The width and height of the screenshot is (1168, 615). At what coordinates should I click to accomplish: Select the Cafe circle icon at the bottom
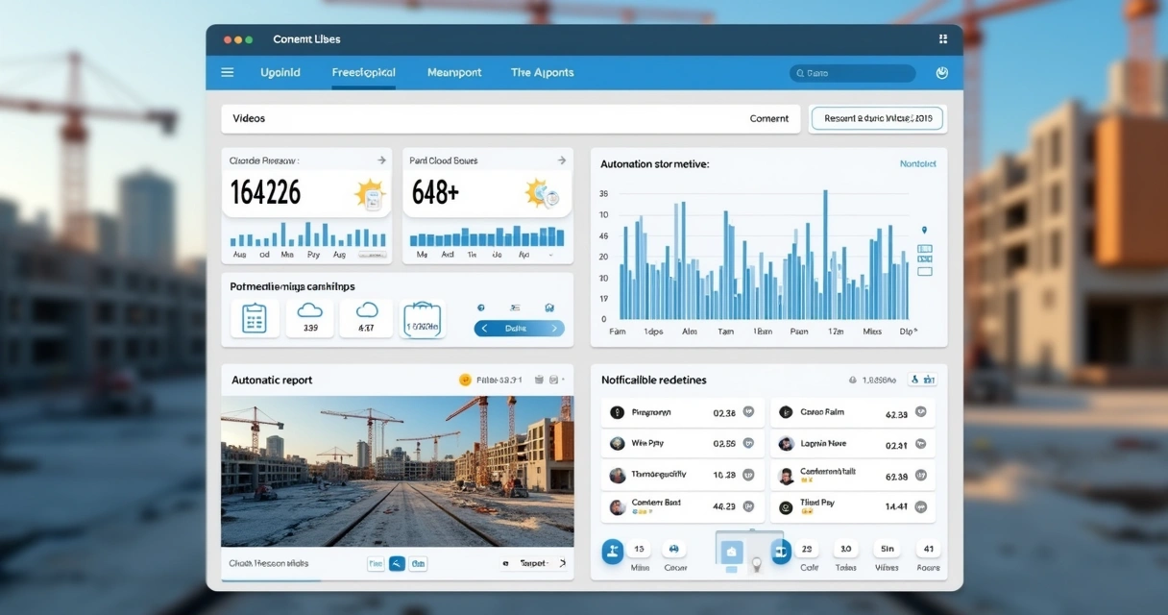807,549
